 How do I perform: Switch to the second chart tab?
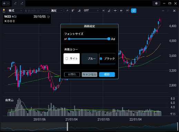tap(22, 3)
